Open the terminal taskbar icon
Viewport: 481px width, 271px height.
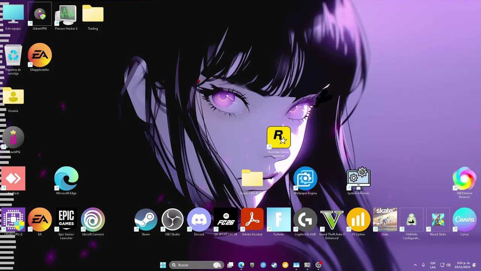[x=307, y=265]
